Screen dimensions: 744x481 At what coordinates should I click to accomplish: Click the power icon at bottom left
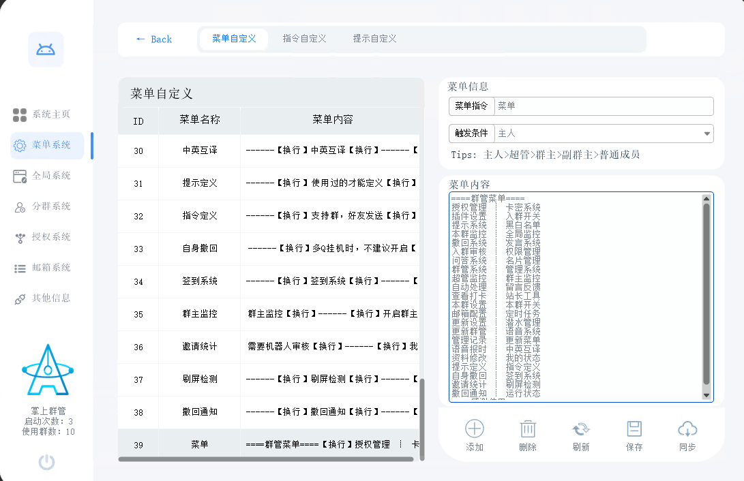(x=46, y=462)
